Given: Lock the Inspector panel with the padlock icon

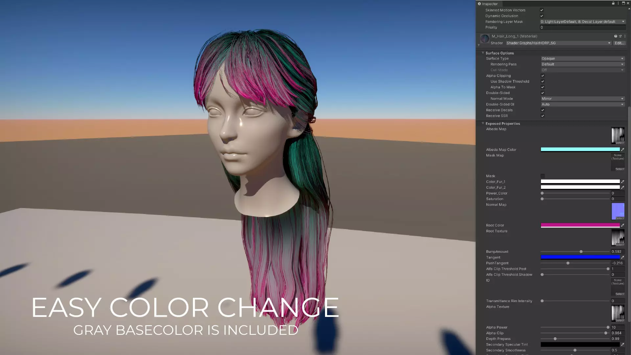Looking at the screenshot, I should [x=613, y=3].
